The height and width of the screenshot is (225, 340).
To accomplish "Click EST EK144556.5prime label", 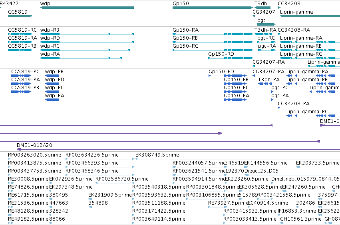I will click(x=266, y=163).
